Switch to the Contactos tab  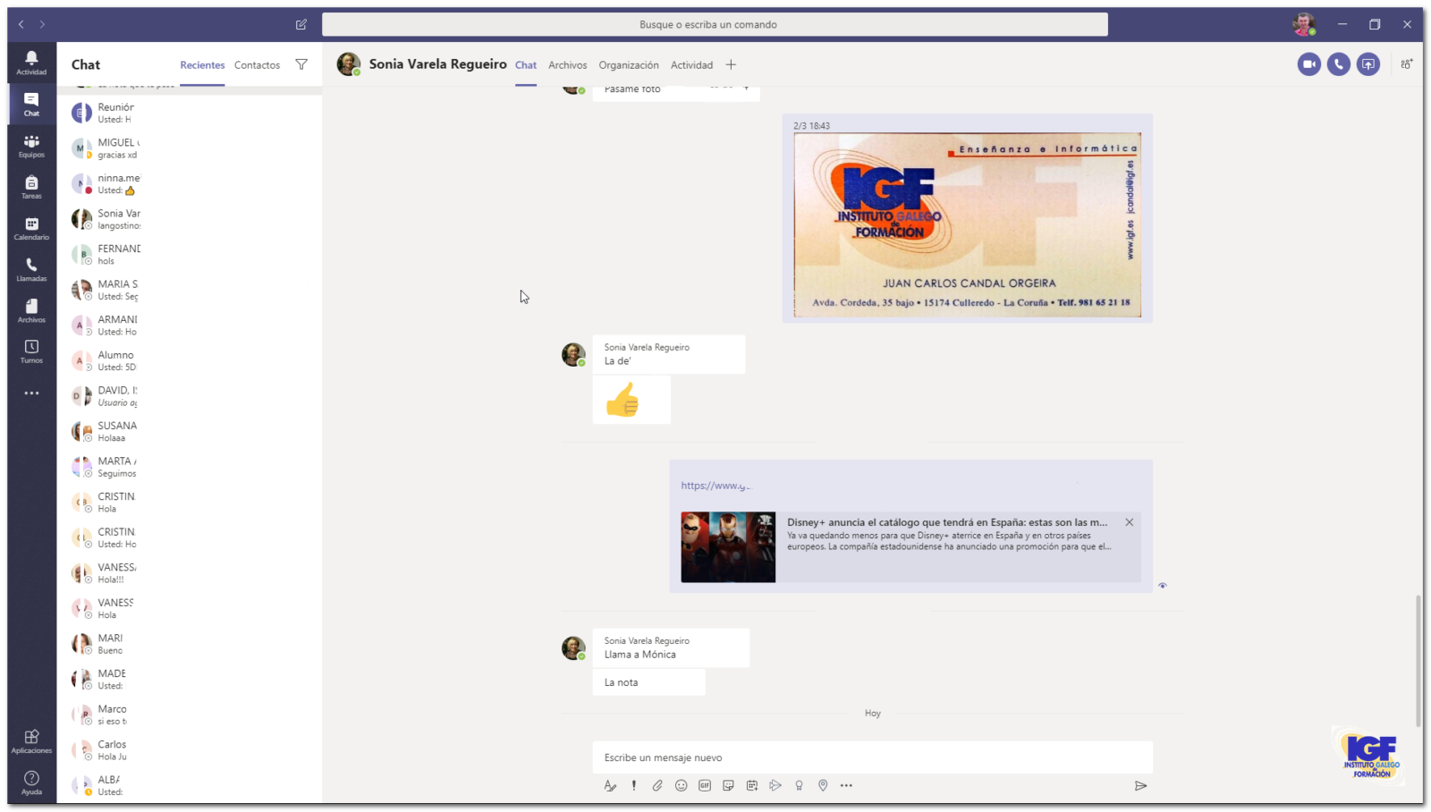(257, 65)
